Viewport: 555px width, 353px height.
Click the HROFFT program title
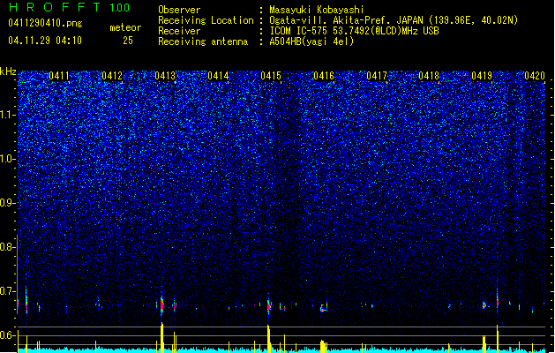click(55, 7)
